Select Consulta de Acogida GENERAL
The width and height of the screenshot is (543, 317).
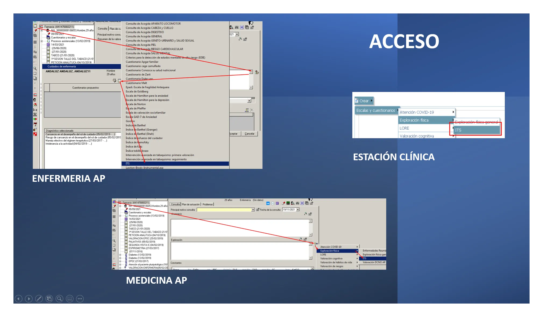(x=144, y=36)
